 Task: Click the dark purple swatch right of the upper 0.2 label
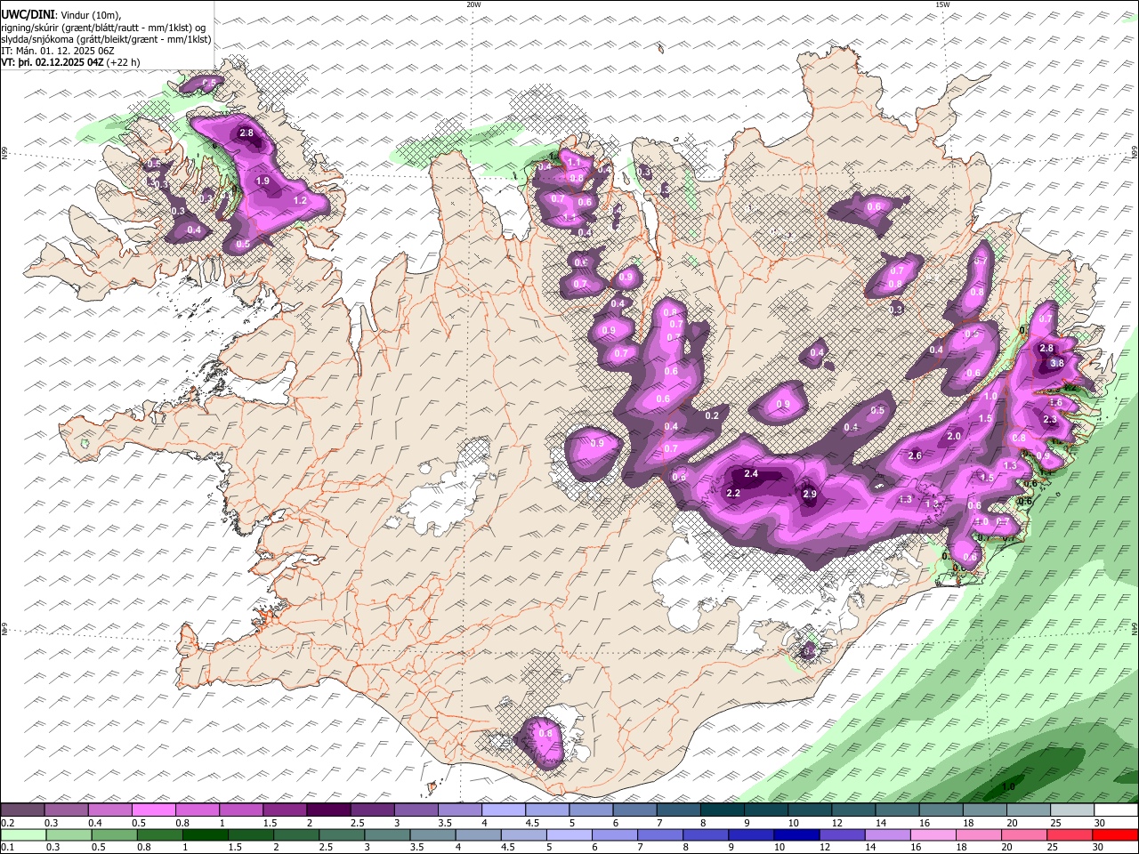[22, 810]
